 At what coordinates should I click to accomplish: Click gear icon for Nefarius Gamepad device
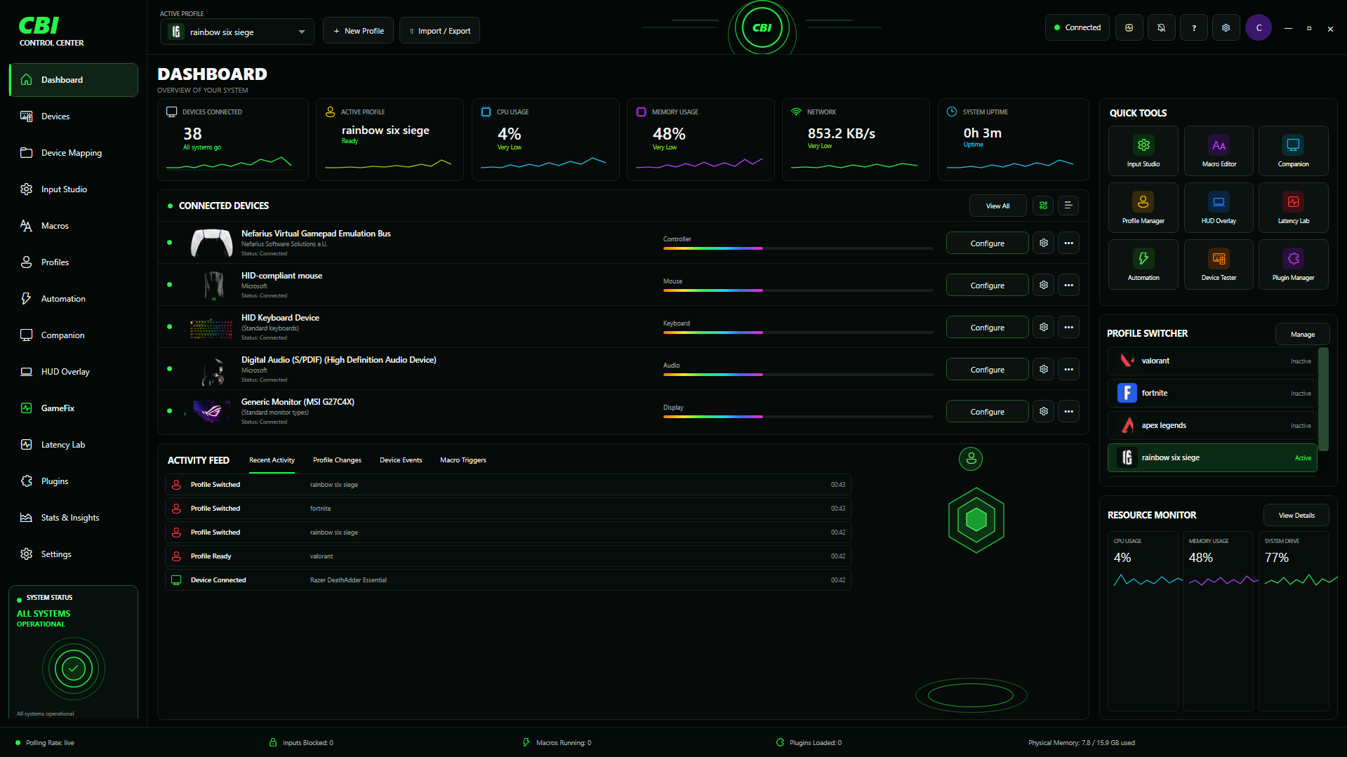coord(1044,243)
